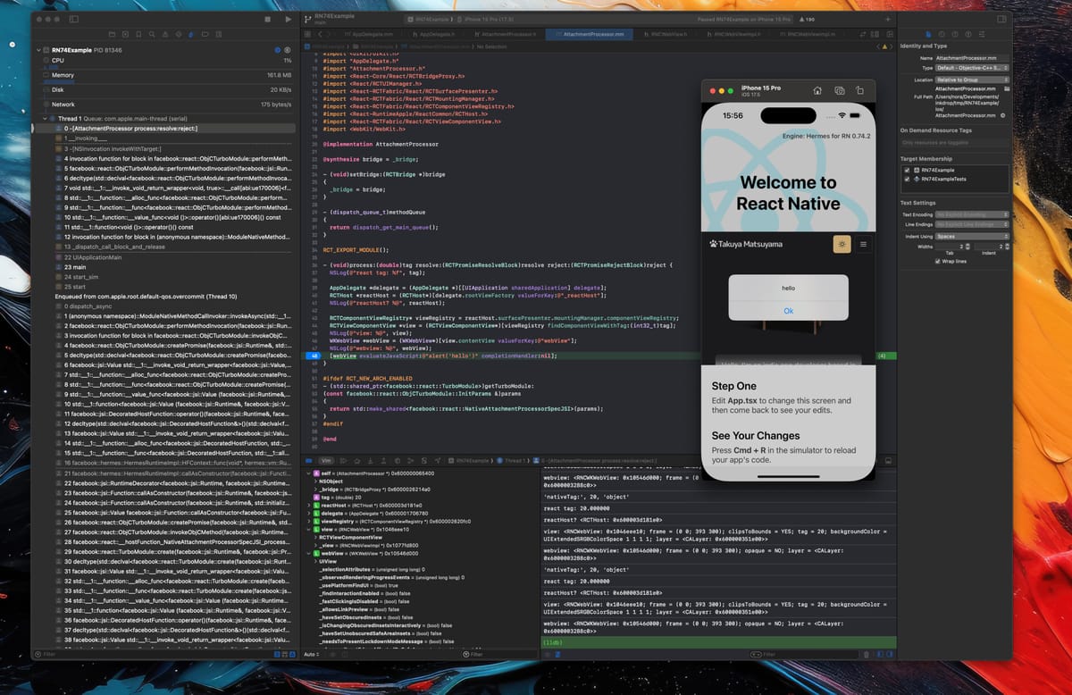The height and width of the screenshot is (695, 1072).
Task: Switch to AttachmentProcessor.mm tab
Action: coord(589,34)
